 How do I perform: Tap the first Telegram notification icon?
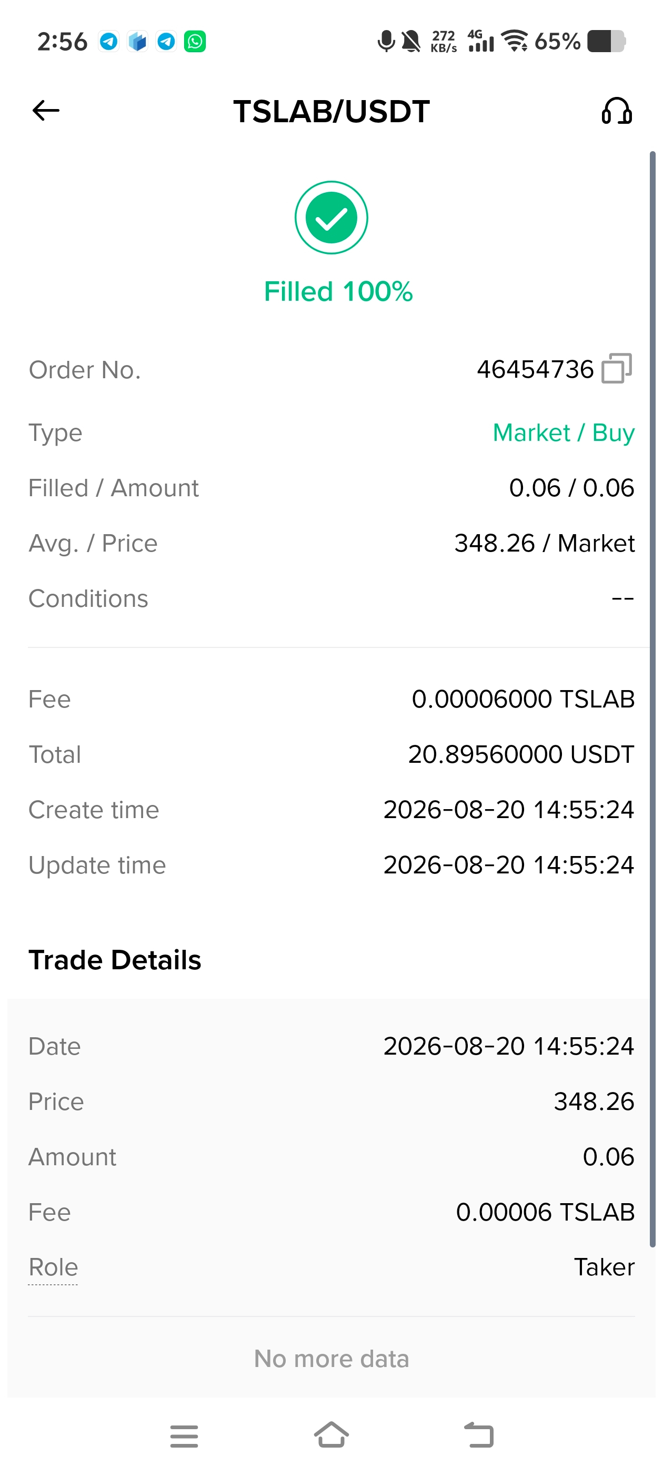[109, 41]
